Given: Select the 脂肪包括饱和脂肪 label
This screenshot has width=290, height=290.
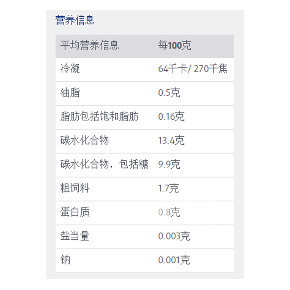Looking at the screenshot, I should pyautogui.click(x=99, y=117).
